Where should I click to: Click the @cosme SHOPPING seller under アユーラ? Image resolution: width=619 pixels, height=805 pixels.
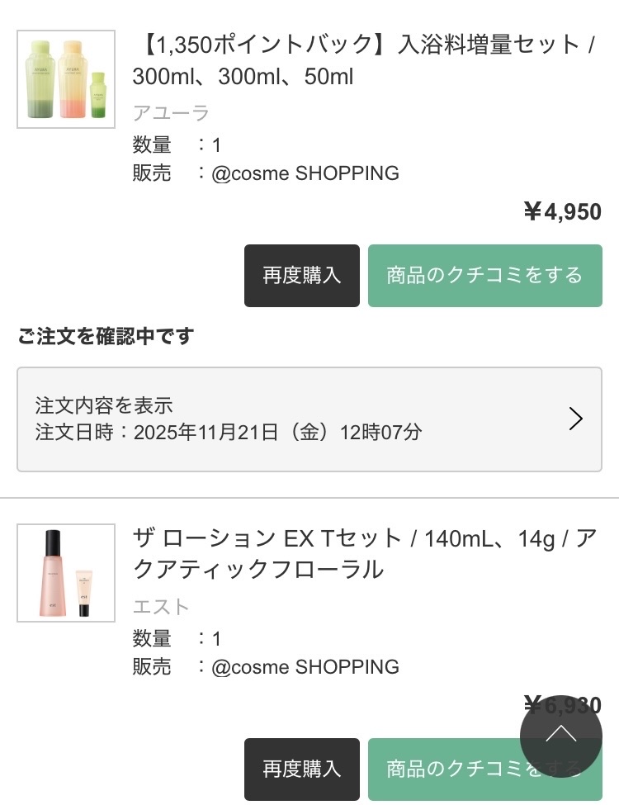coord(305,173)
